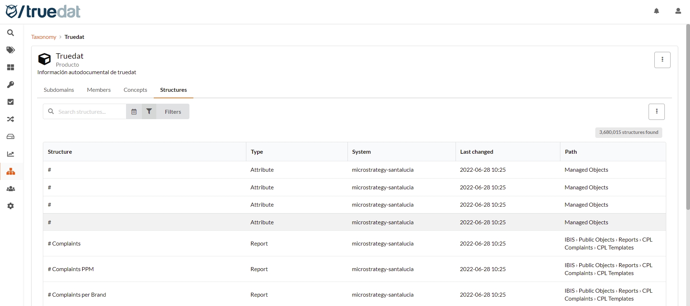Go to Taxonomy breadcrumb link
The image size is (690, 306).
(44, 37)
